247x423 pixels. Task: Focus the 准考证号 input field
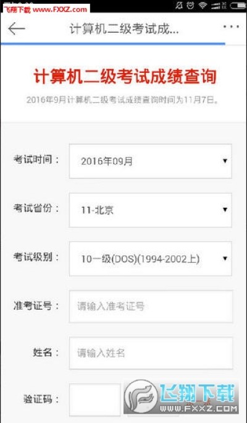click(x=151, y=307)
